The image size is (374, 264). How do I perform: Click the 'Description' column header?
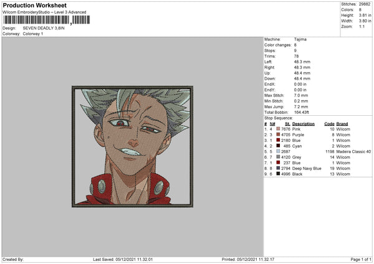click(x=304, y=124)
